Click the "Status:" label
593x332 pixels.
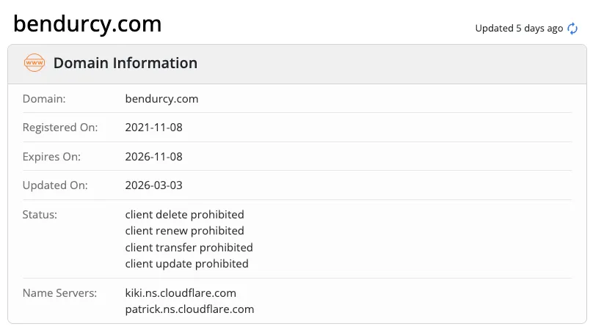click(40, 215)
